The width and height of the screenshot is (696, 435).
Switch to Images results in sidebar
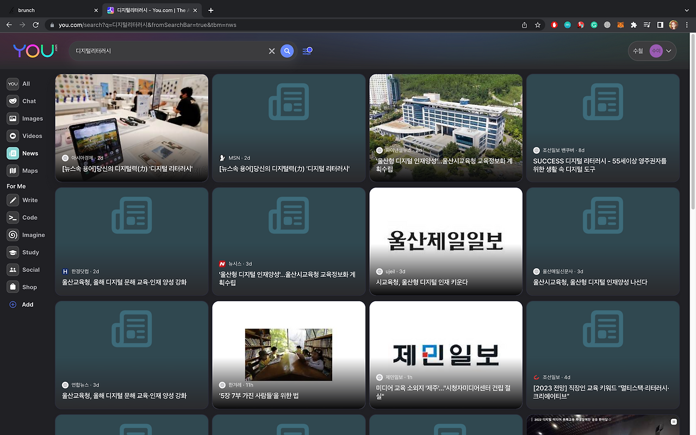coord(25,119)
